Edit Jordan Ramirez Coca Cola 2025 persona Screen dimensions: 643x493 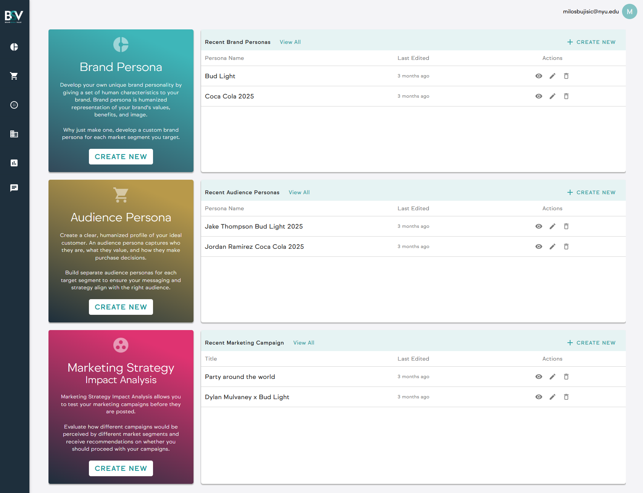click(x=552, y=246)
